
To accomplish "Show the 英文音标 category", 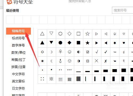I will coord(18,81).
